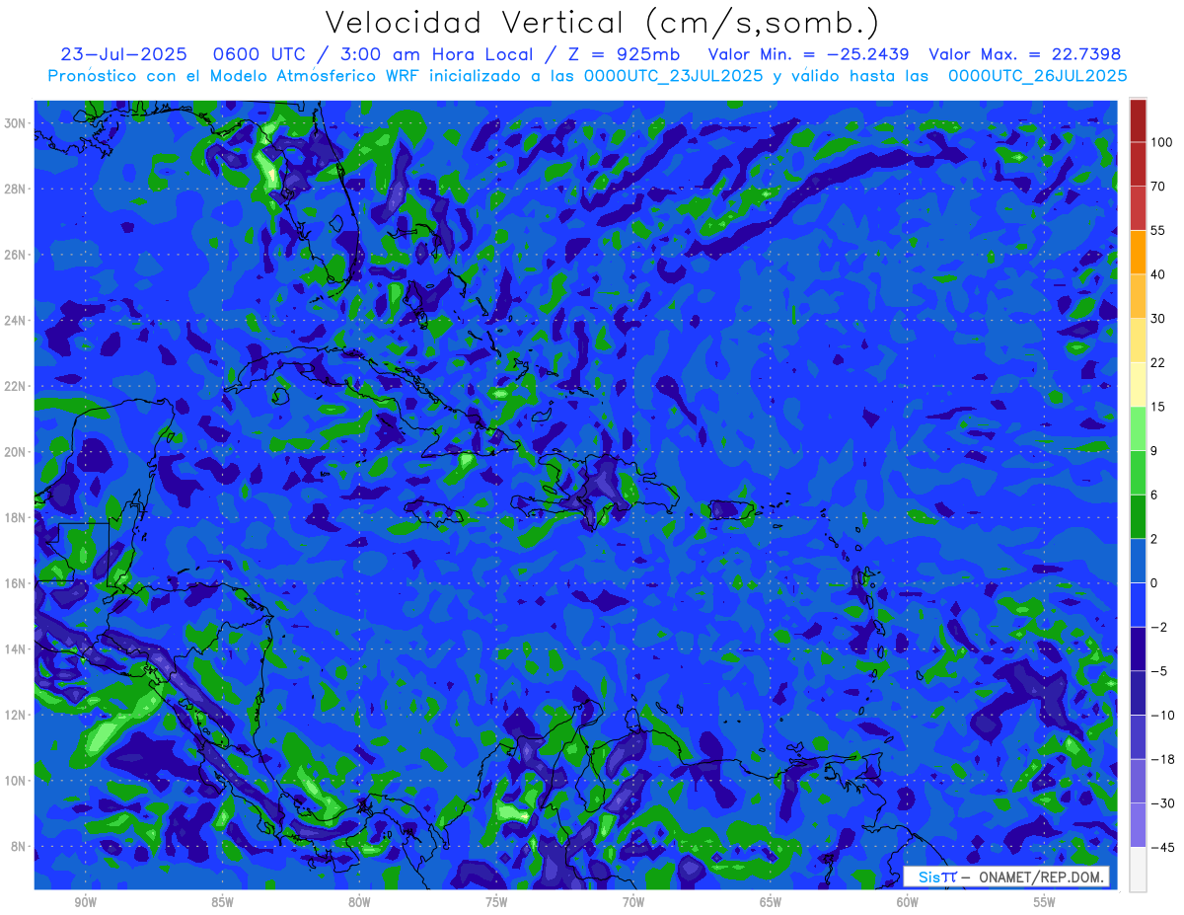1184x915 pixels.
Task: Click the 'Velocidad Vertical (cm/s,somb.)' title
Action: coord(601,24)
